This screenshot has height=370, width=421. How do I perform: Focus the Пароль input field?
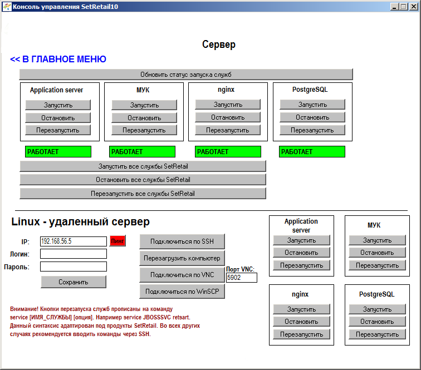click(74, 267)
